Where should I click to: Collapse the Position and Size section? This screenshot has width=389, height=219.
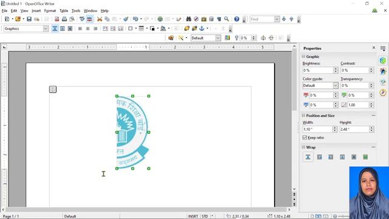(303, 116)
